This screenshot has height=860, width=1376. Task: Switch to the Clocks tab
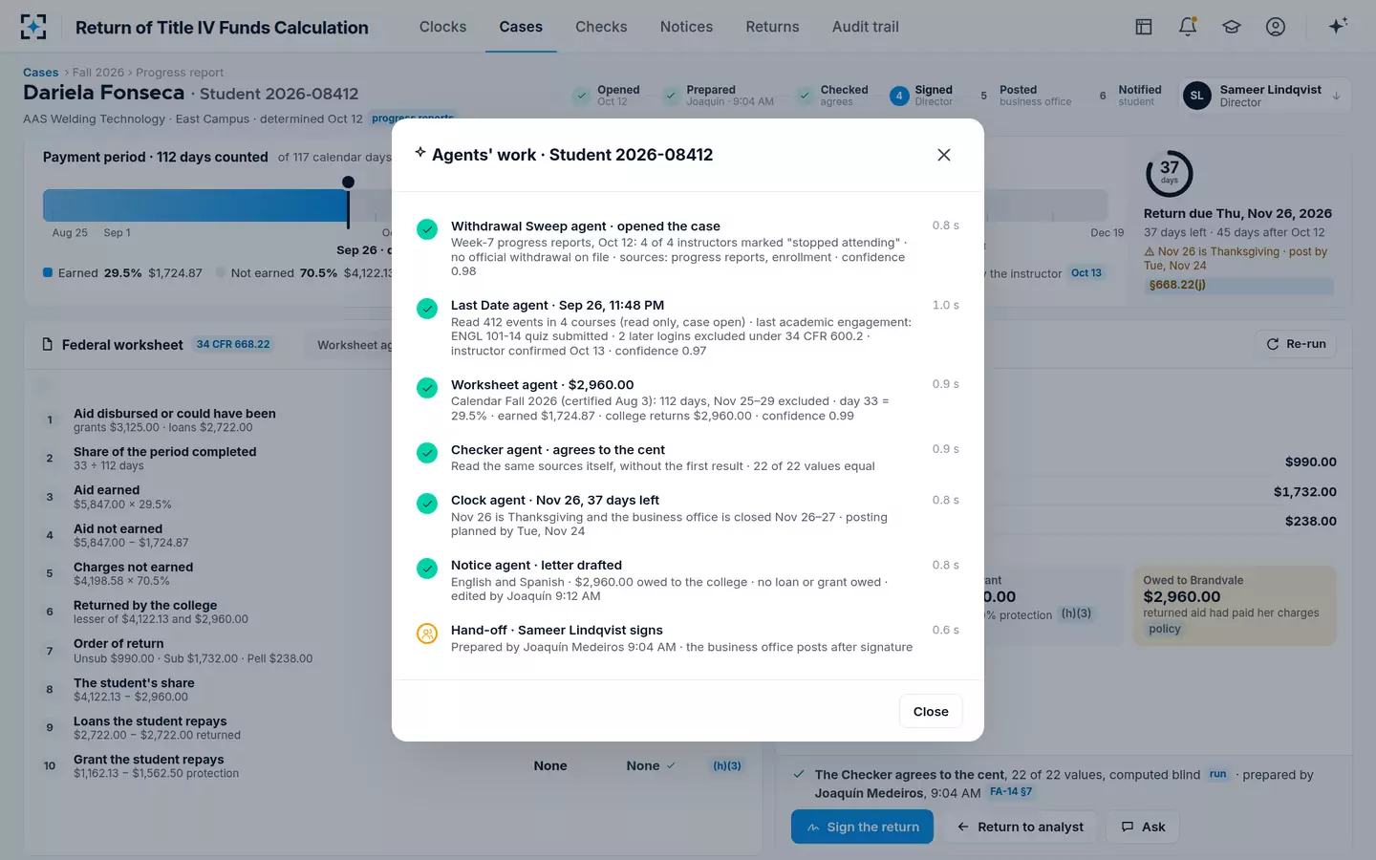443,27
